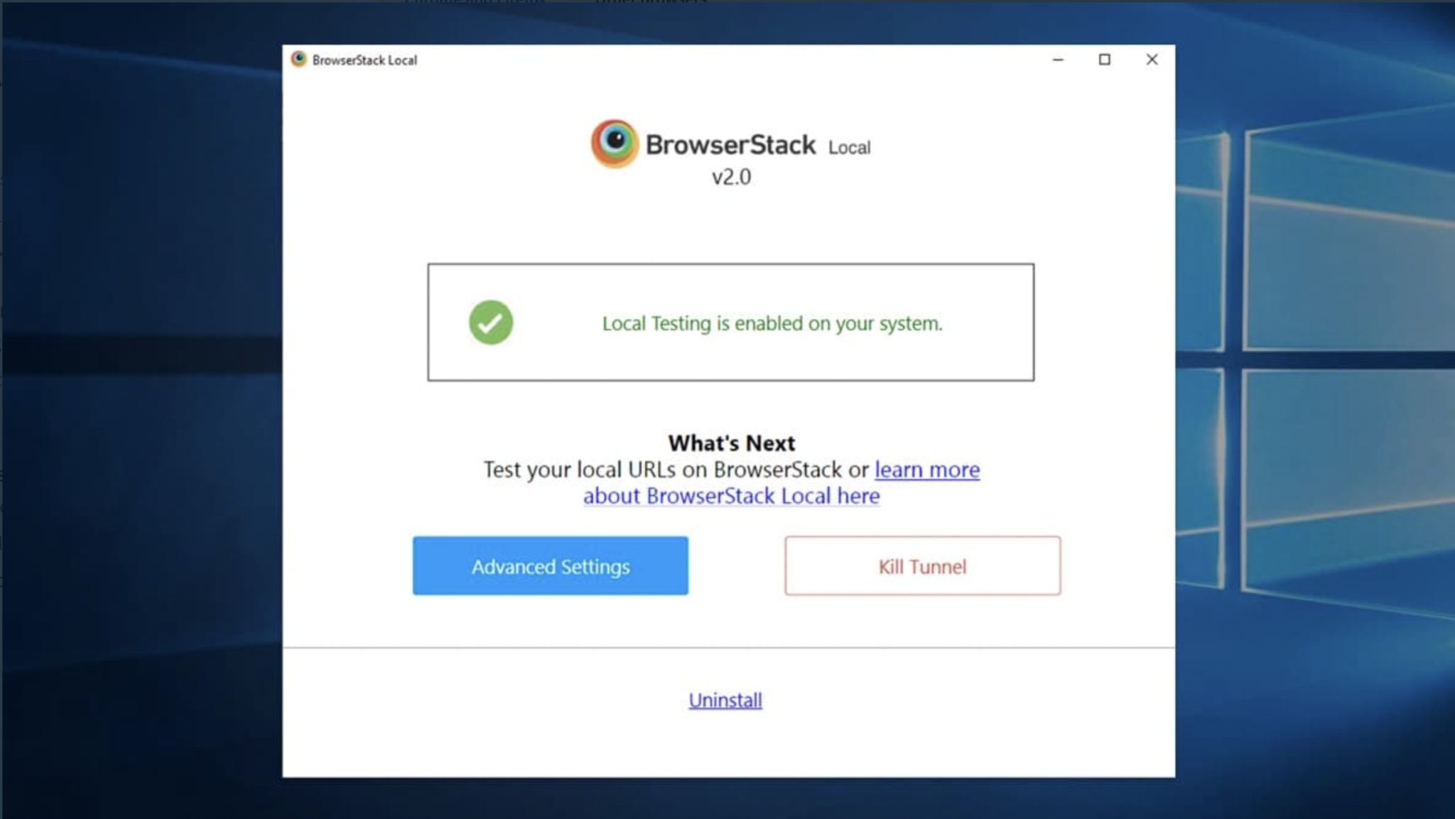This screenshot has height=819, width=1455.
Task: Open Advanced Settings
Action: point(551,566)
